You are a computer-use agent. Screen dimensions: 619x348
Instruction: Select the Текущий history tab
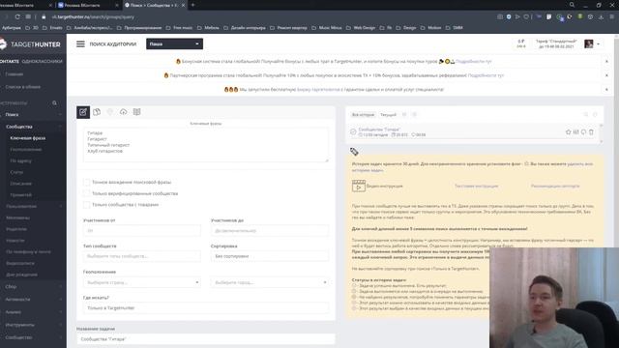point(388,115)
